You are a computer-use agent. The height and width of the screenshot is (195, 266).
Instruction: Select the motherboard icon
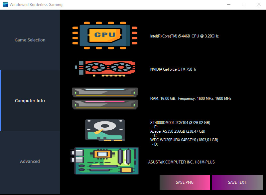point(106,161)
